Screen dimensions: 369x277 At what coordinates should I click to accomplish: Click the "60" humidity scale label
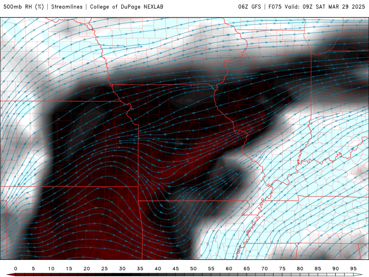coord(229,269)
